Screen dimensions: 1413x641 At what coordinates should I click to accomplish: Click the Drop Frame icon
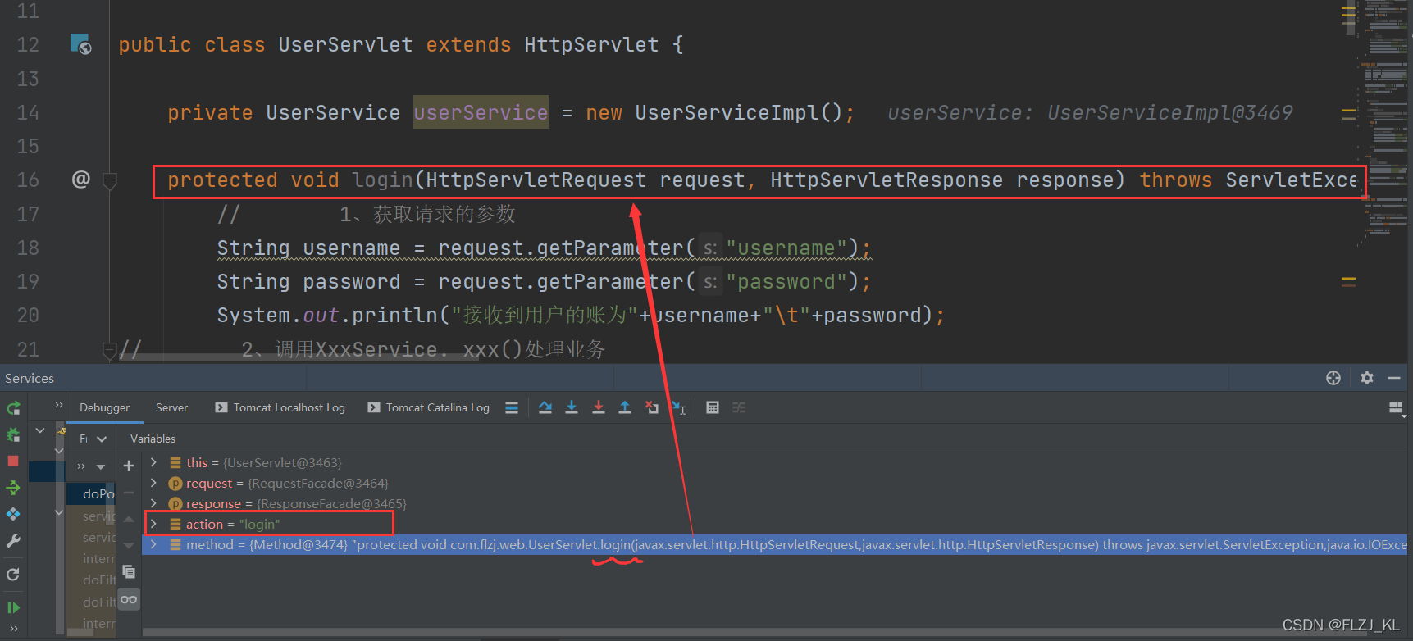(x=652, y=407)
